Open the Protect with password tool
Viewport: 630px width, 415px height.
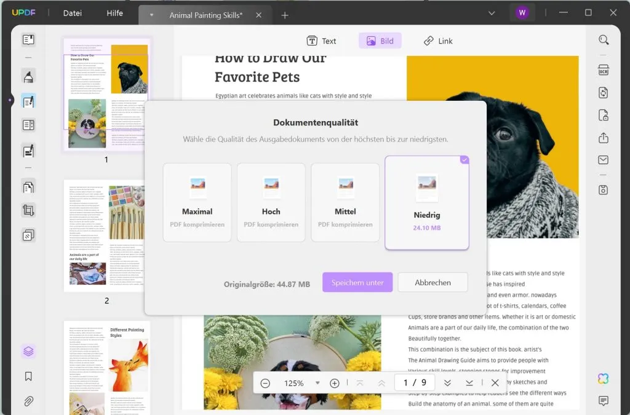[603, 116]
